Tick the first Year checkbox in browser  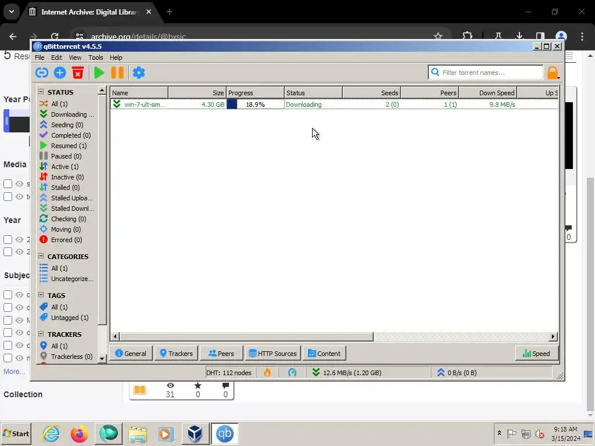tap(8, 240)
